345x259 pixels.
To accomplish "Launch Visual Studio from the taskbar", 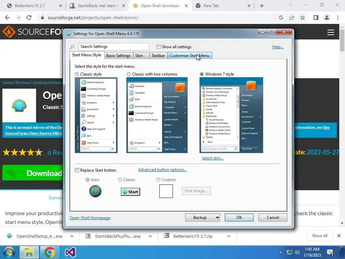I will point(70,252).
